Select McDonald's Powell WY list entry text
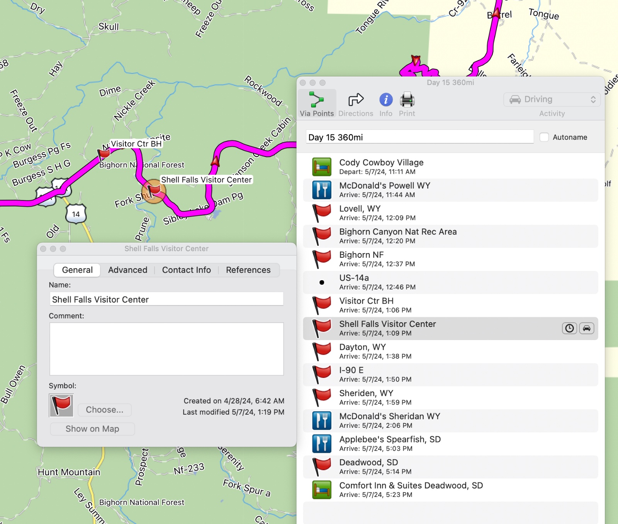The width and height of the screenshot is (618, 524). click(x=385, y=185)
